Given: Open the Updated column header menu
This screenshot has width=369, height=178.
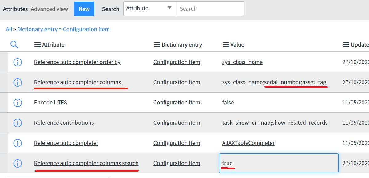Looking at the screenshot, I should (x=345, y=44).
